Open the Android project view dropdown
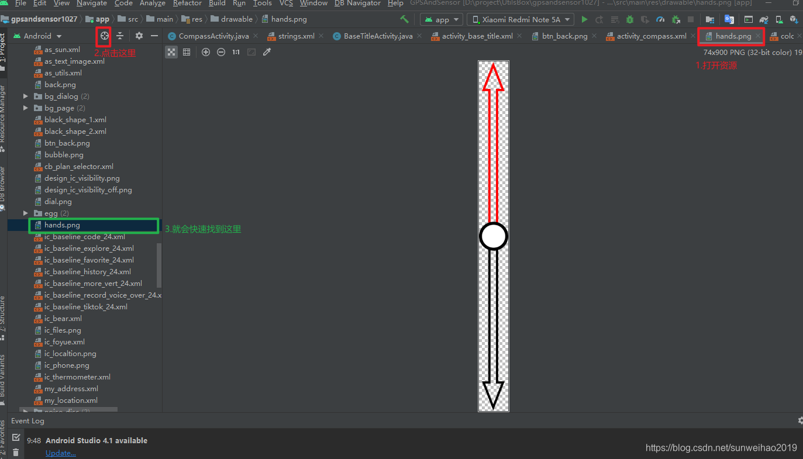803x459 pixels. tap(37, 36)
